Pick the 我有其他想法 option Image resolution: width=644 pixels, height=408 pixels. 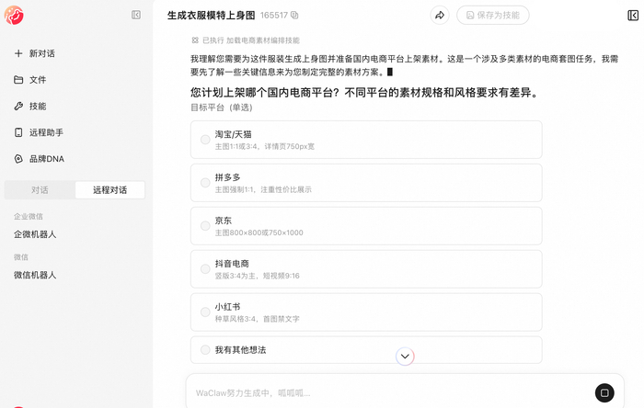366,350
